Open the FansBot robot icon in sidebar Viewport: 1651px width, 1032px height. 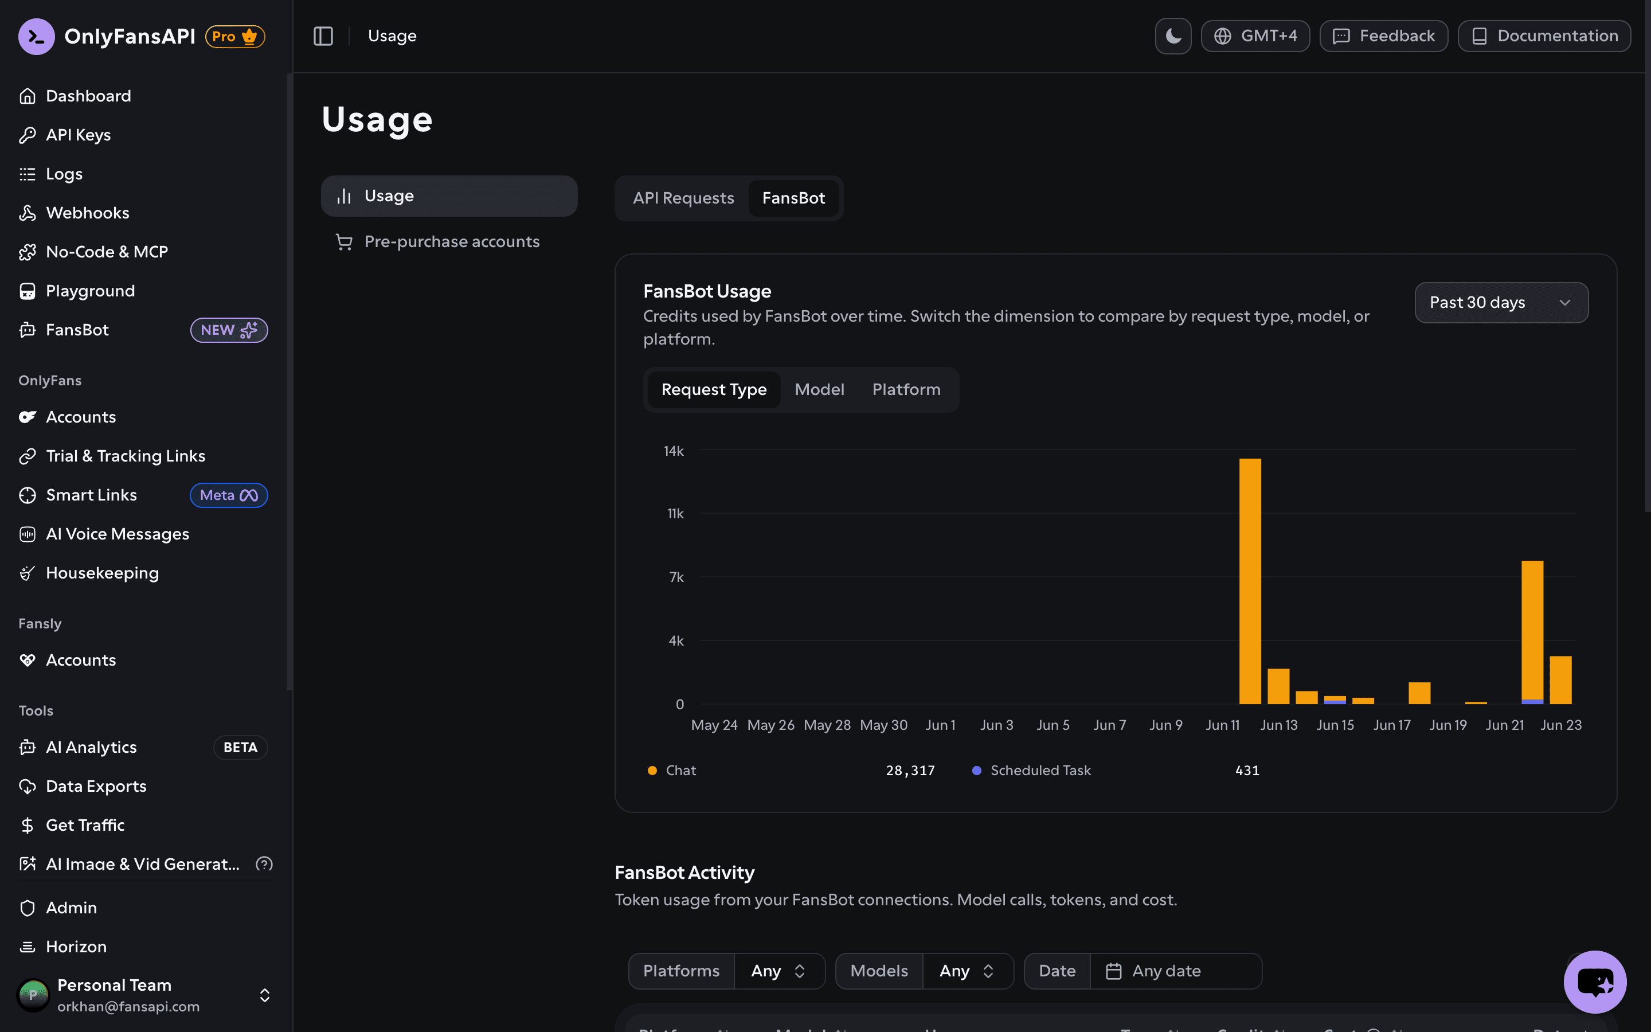[x=28, y=330]
